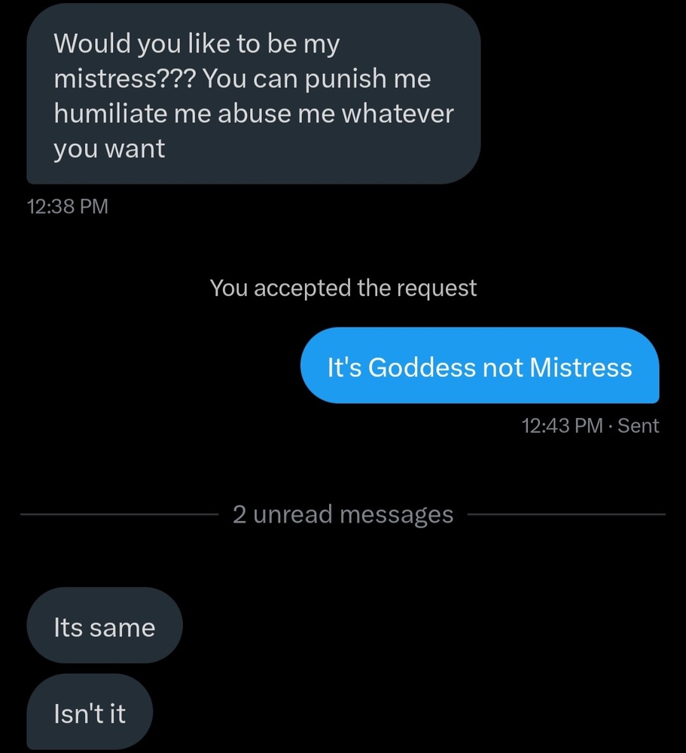Click the "You accepted the request" notice
Viewport: 686px width, 753px height.
[x=343, y=288]
